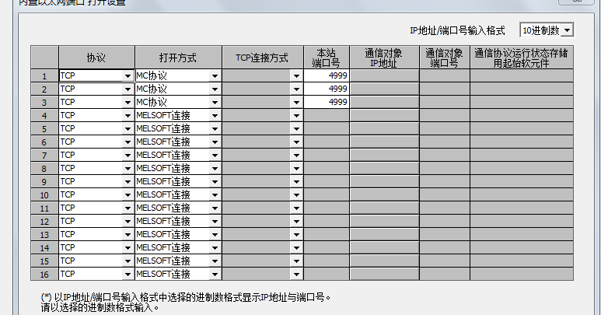Expand the protocol dropdown in row 4
Image resolution: width=601 pixels, height=315 pixels.
click(x=128, y=116)
